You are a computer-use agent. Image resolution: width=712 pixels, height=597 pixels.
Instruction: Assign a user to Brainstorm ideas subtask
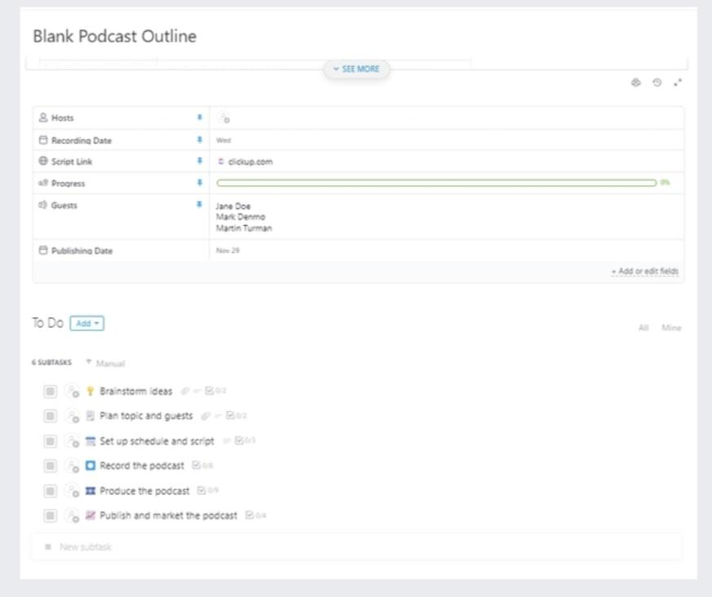[x=73, y=391]
